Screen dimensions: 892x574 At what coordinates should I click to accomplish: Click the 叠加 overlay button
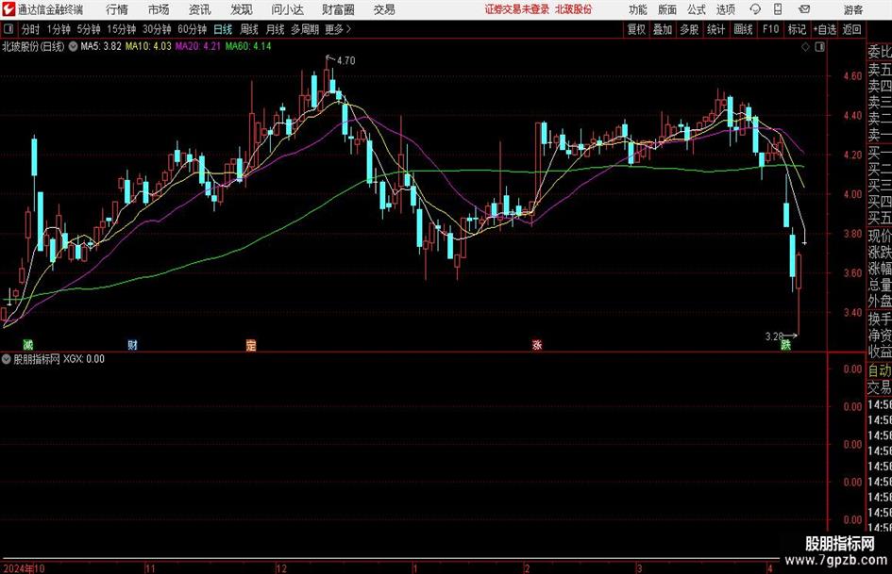(663, 29)
